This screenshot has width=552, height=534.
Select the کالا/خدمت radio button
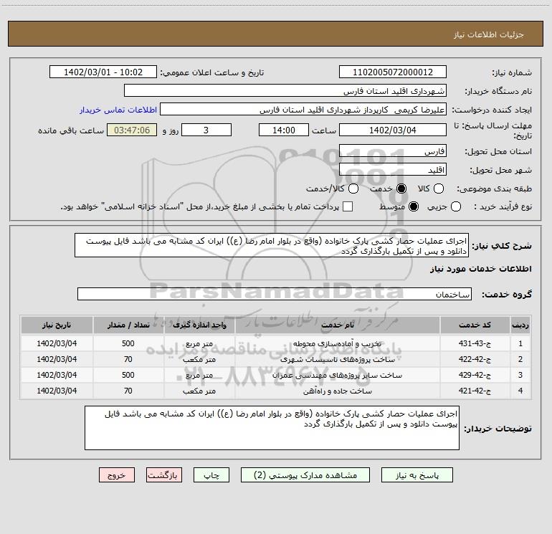[x=353, y=189]
